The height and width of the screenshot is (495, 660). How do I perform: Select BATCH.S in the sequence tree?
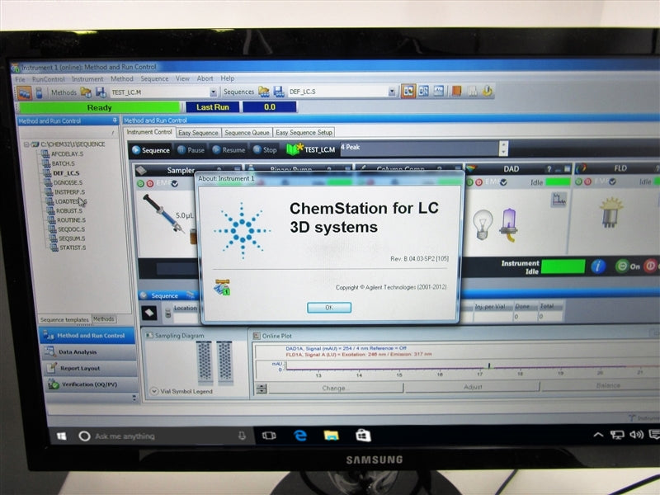click(x=64, y=163)
